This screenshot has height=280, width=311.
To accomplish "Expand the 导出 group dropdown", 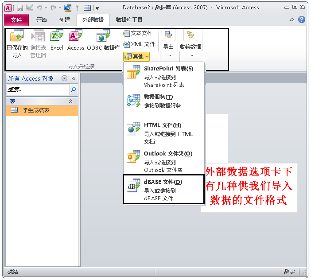I will pyautogui.click(x=170, y=56).
